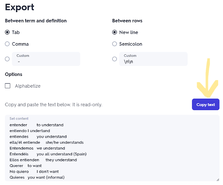
Task: Click the Semicolon label text
Action: point(131,44)
